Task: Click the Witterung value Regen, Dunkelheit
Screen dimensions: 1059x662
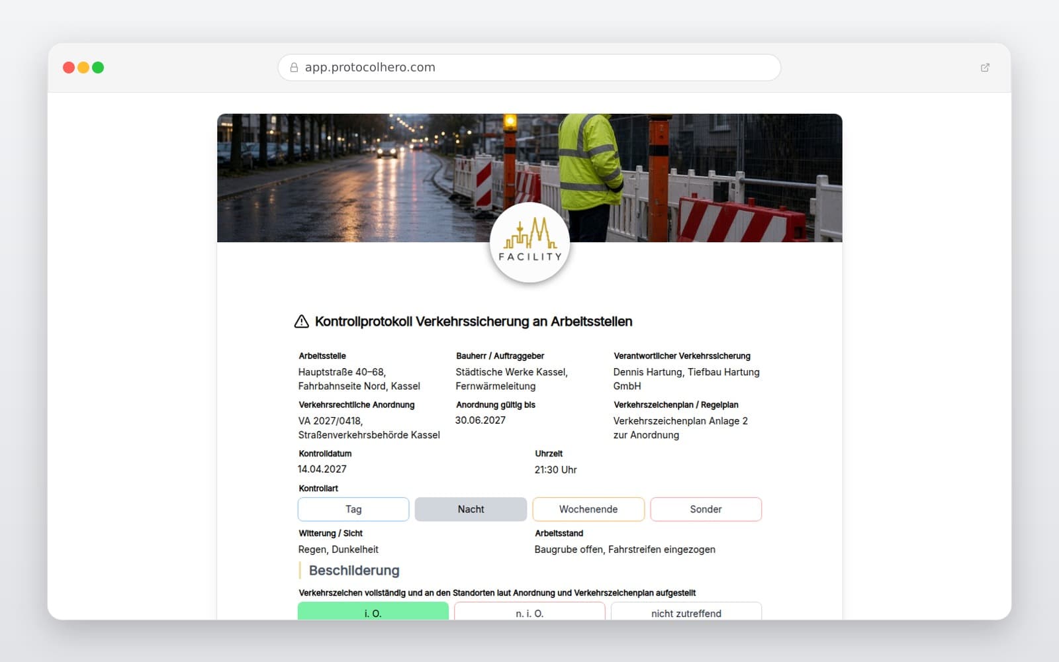Action: click(338, 549)
